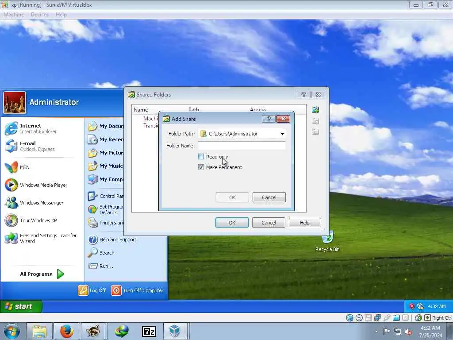Click the XP start button
The width and height of the screenshot is (453, 340).
click(21, 306)
